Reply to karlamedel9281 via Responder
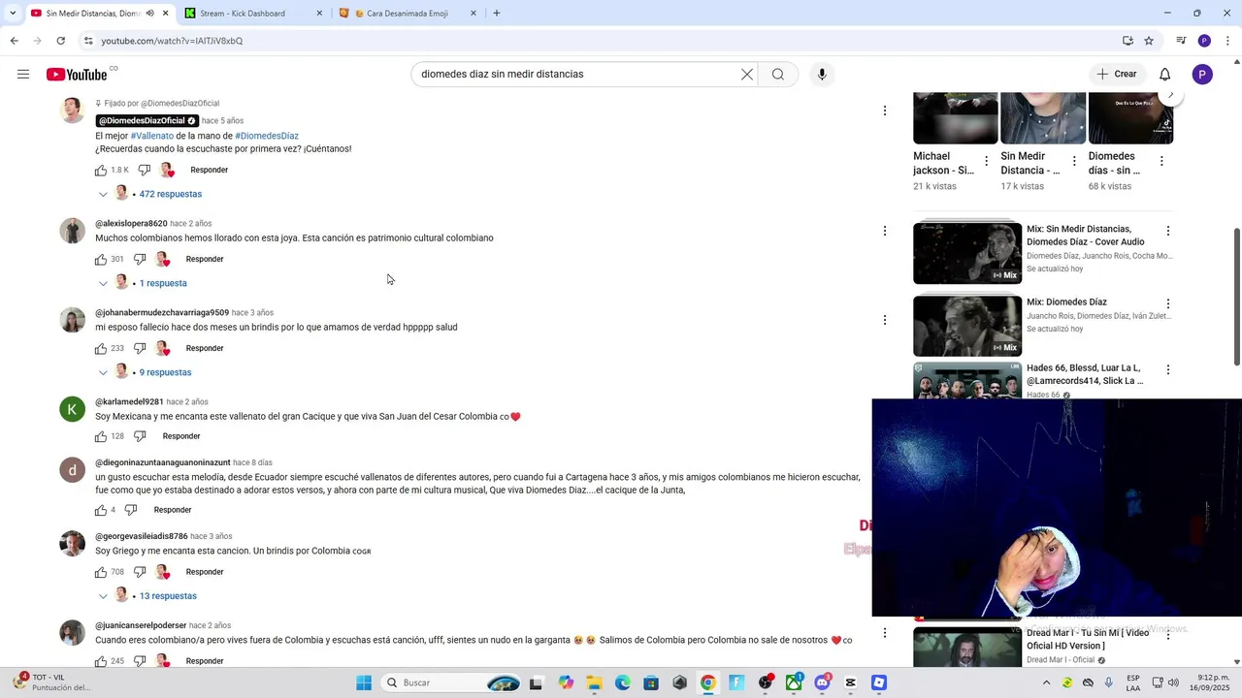 (181, 436)
